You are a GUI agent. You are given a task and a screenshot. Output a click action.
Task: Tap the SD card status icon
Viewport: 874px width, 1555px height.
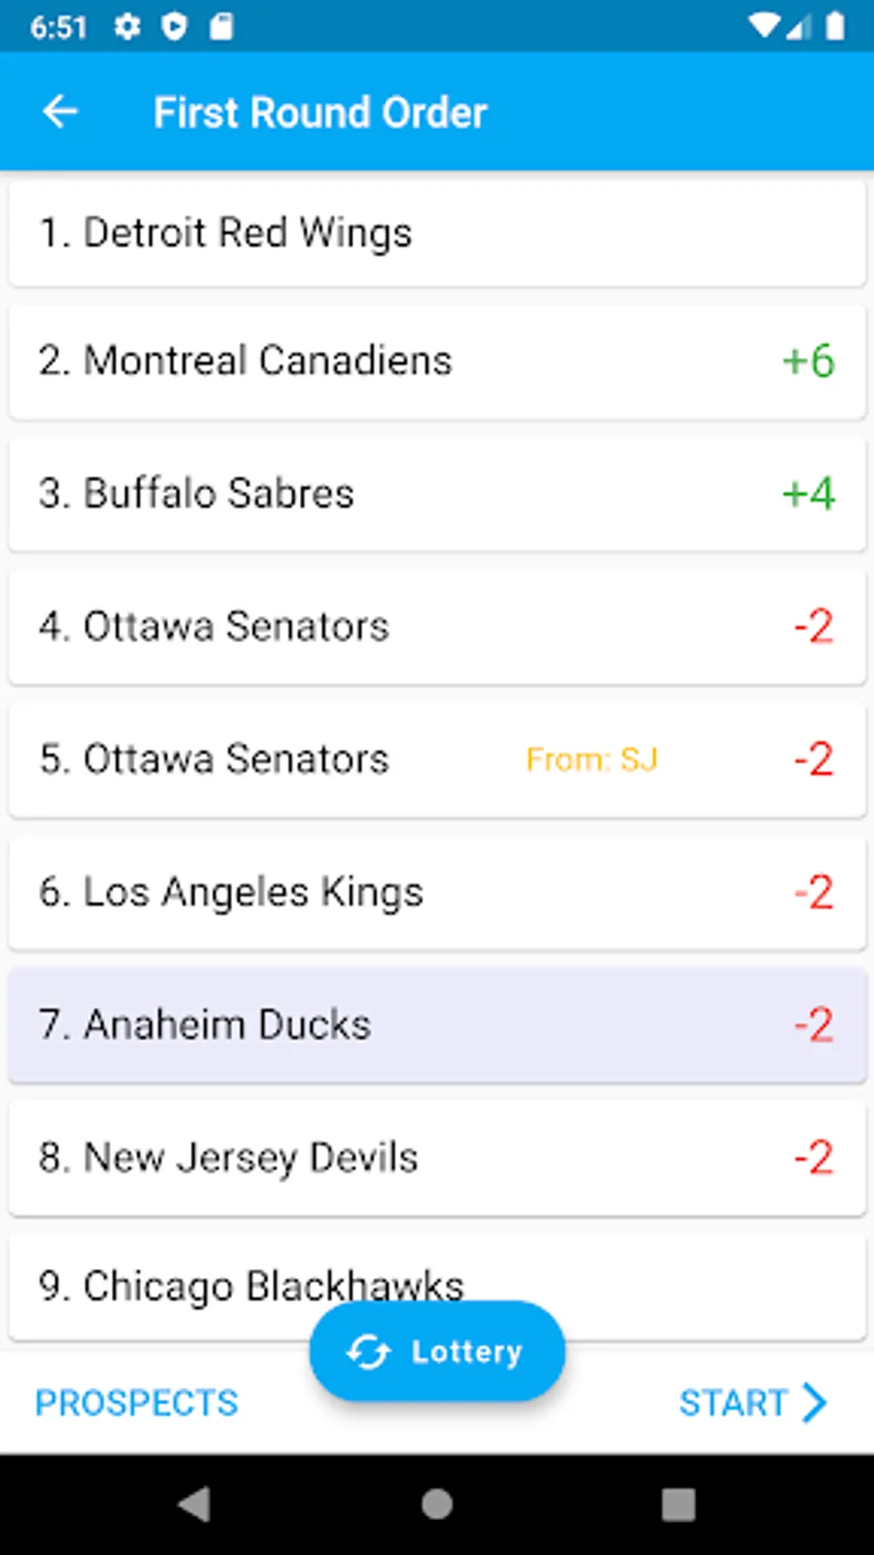(221, 26)
